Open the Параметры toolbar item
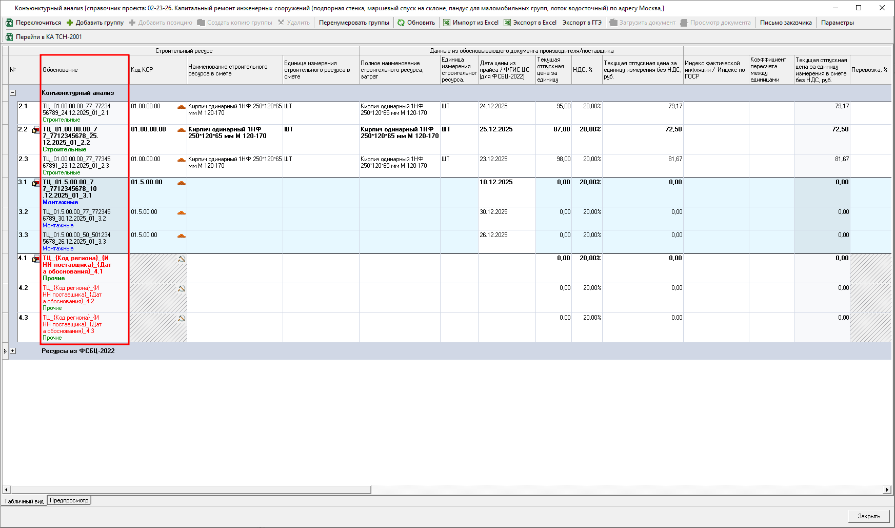Viewport: 895px width, 528px height. [x=837, y=23]
